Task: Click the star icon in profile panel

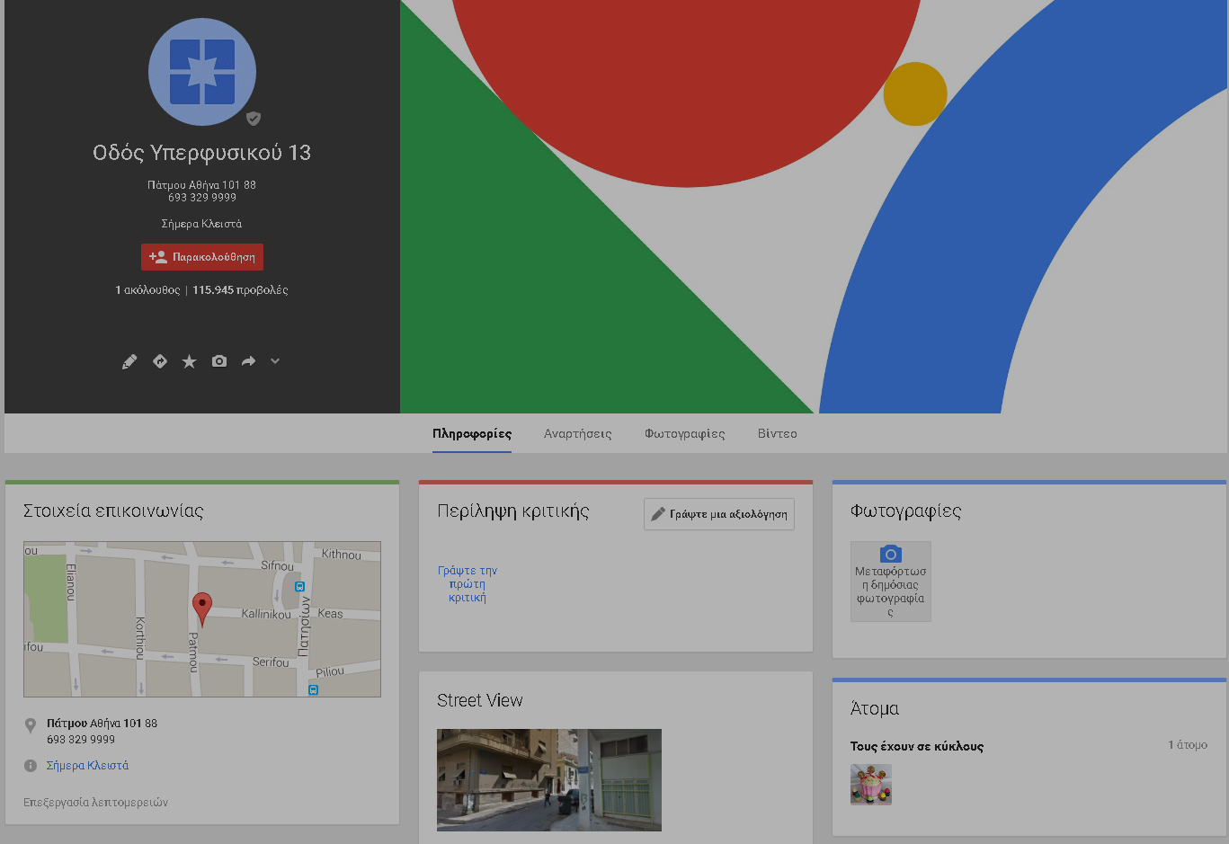Action: click(x=189, y=361)
